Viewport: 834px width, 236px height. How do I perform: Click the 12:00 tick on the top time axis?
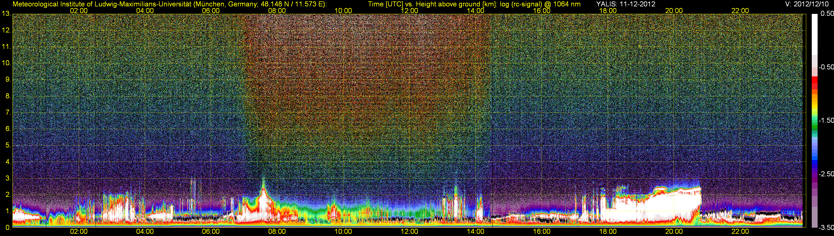(409, 11)
